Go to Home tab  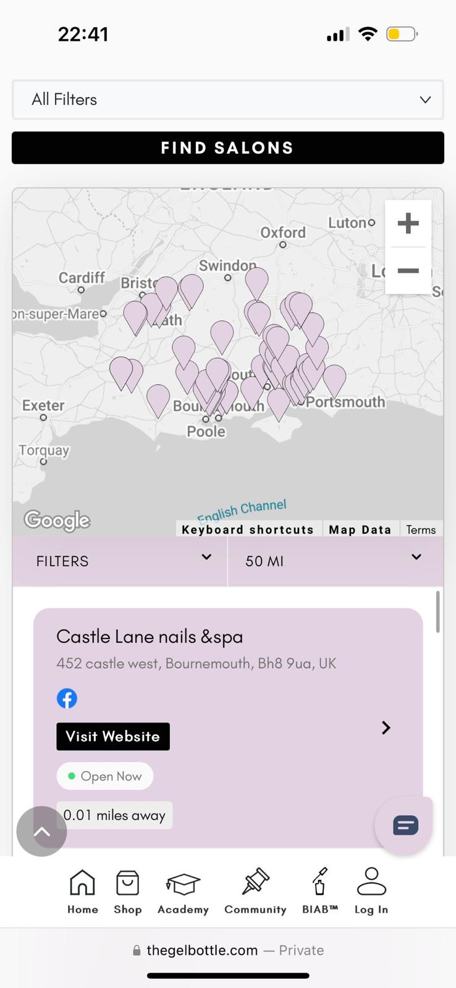coord(83,891)
